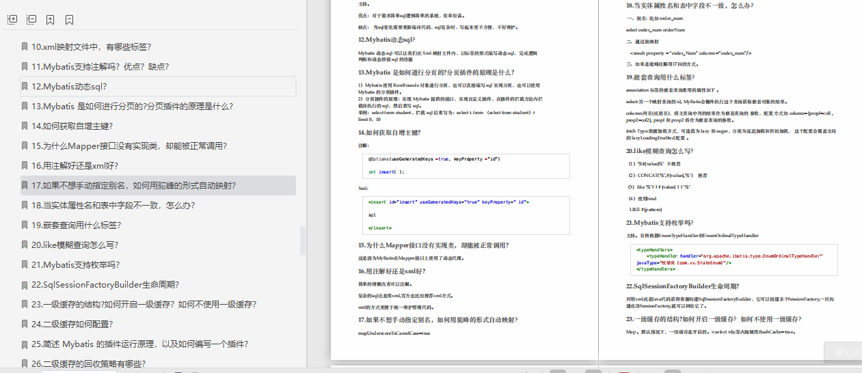The height and width of the screenshot is (373, 862).
Task: Click the document heading '16.用注解好还是xml好?'
Action: click(392, 271)
